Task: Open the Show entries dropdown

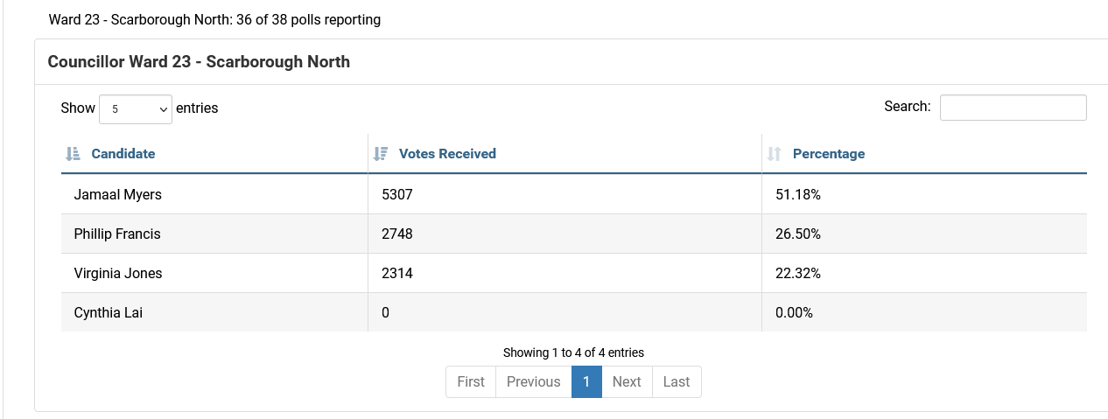Action: pos(136,109)
